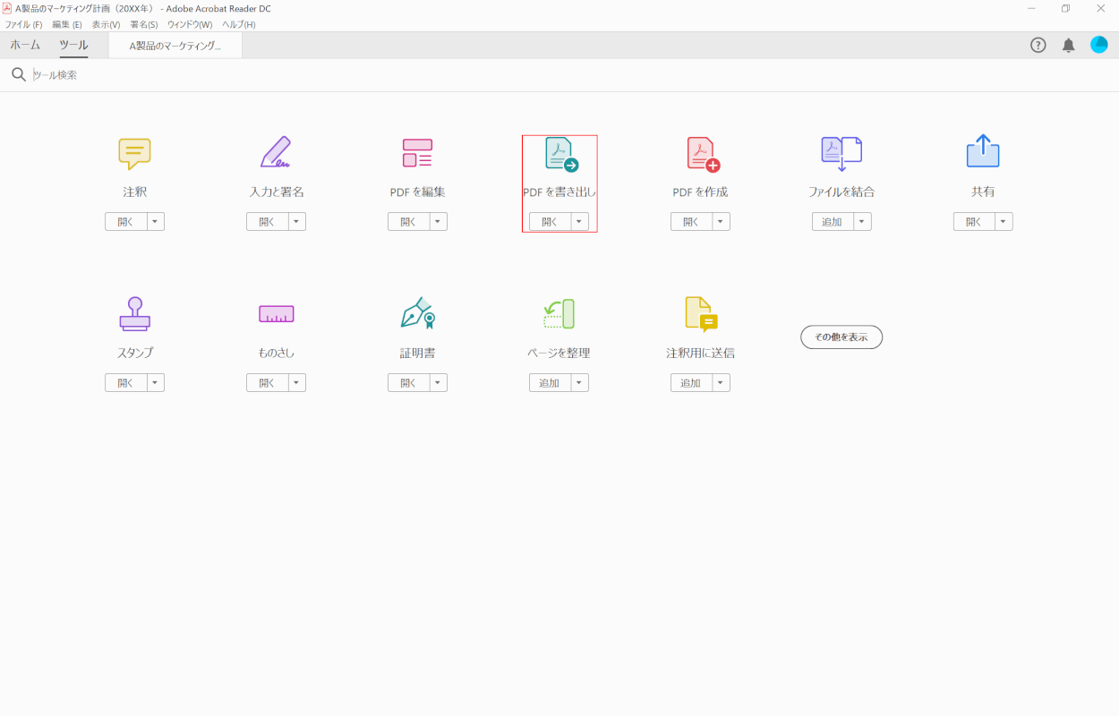1119x716 pixels.
Task: Expand the dropdown arrow under 注釈
Action: pos(156,222)
